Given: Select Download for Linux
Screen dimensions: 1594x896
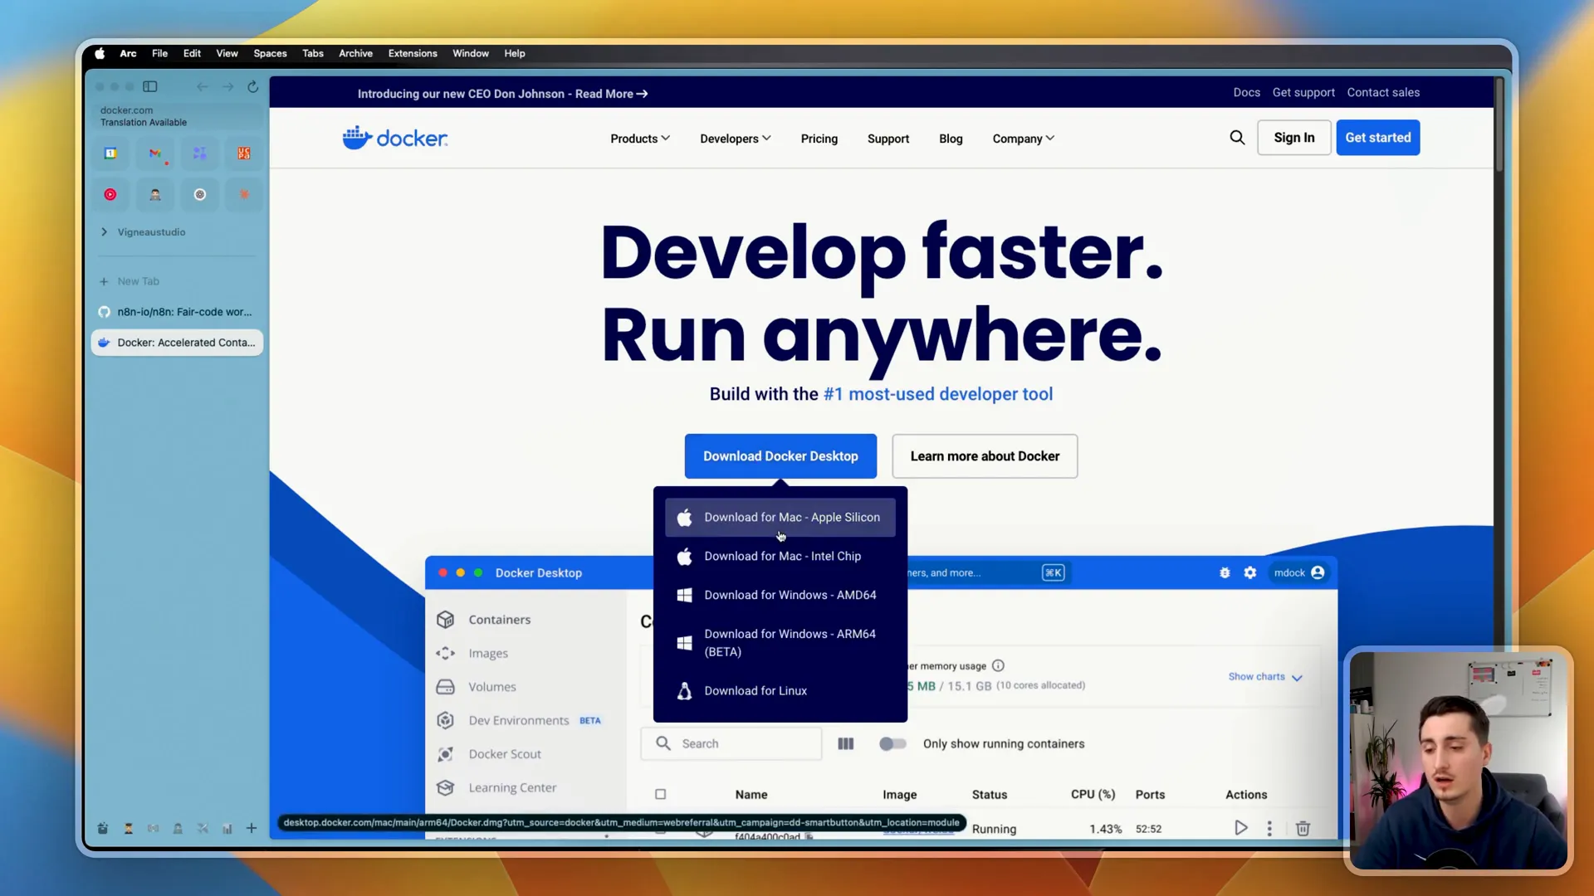Looking at the screenshot, I should click(780, 690).
